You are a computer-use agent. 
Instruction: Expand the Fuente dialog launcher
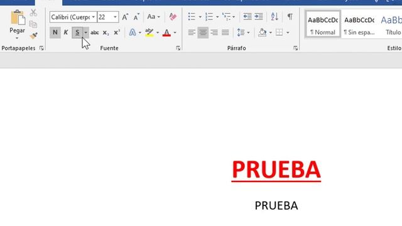[x=178, y=48]
